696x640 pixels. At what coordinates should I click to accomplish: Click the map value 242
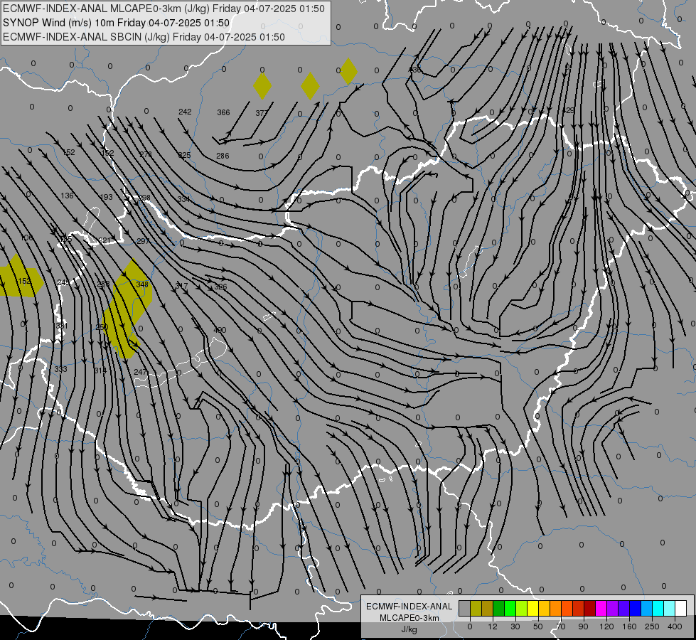click(185, 112)
